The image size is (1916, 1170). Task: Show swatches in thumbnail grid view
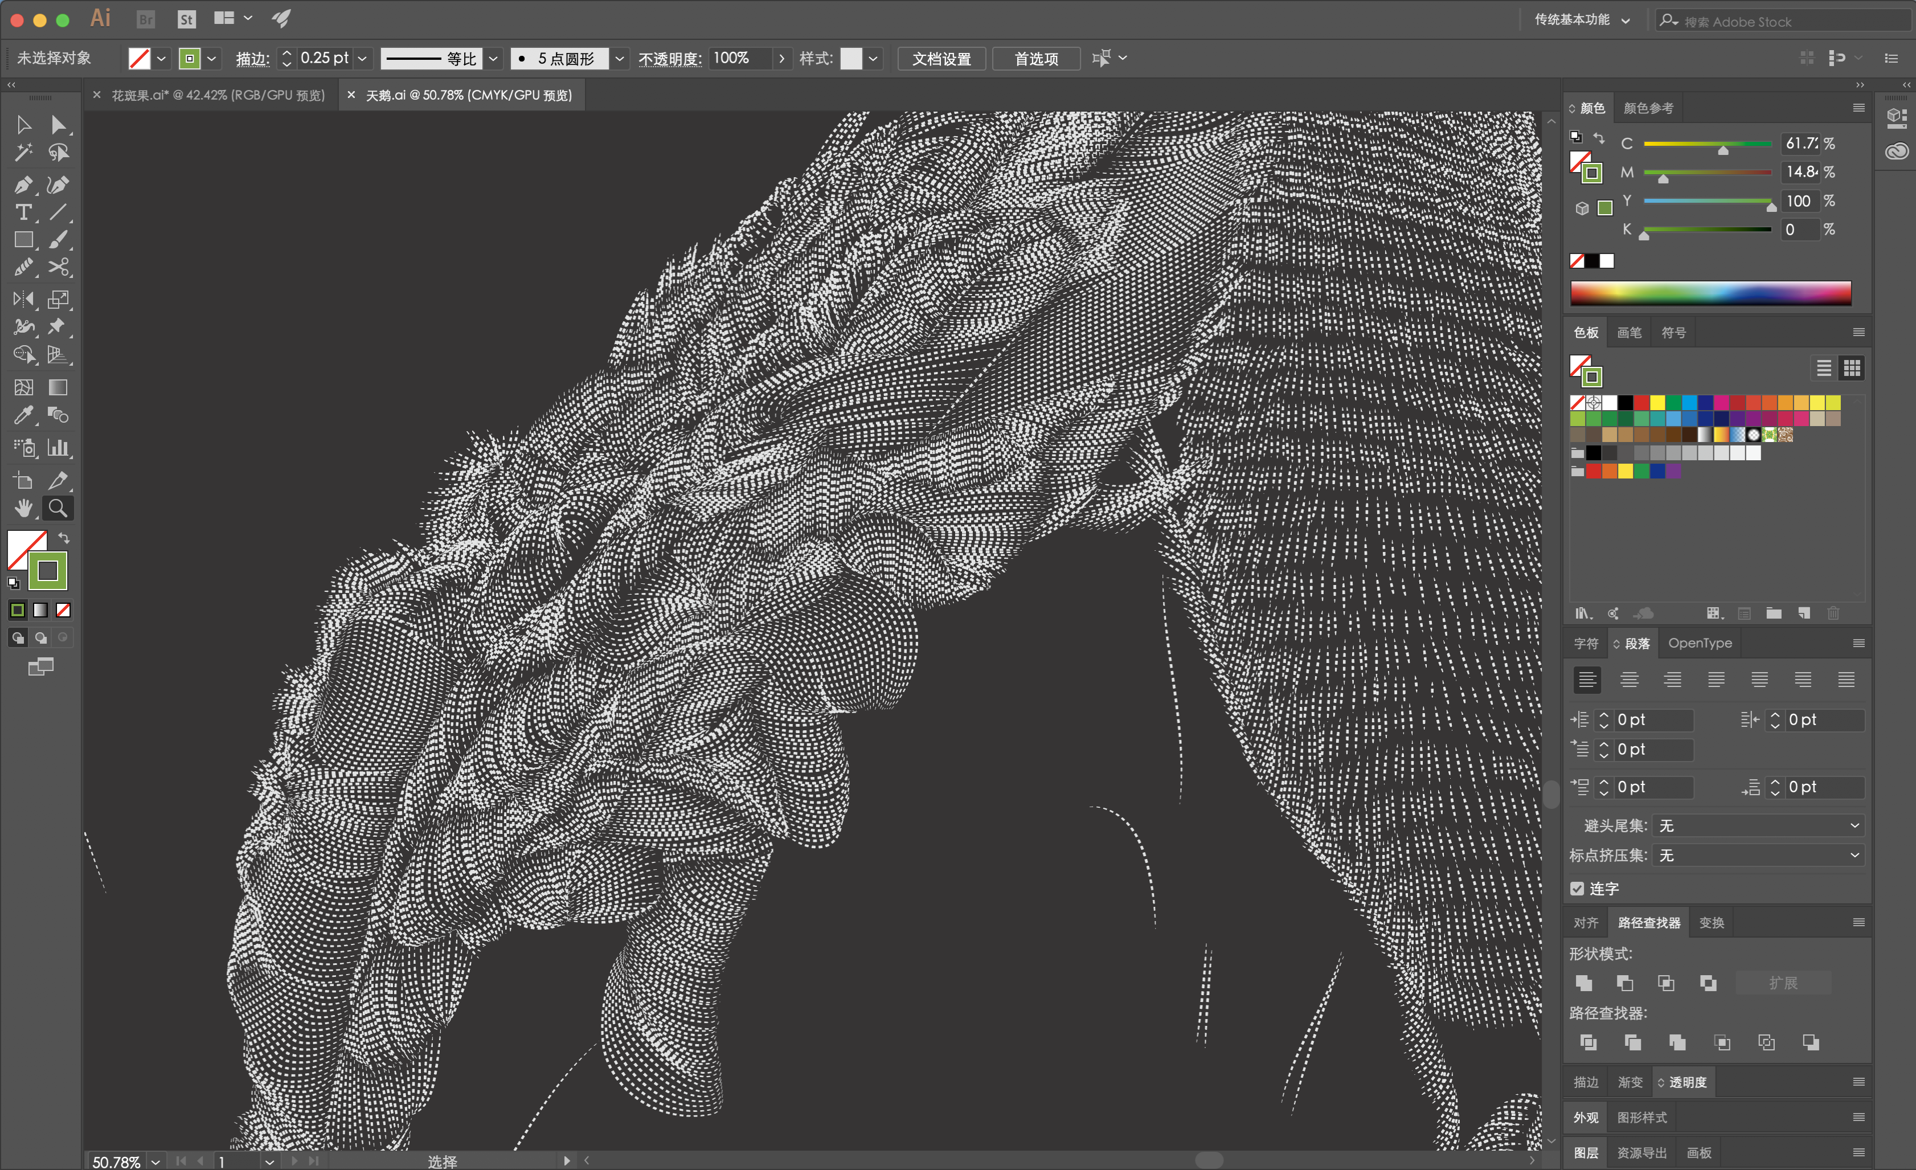point(1852,368)
